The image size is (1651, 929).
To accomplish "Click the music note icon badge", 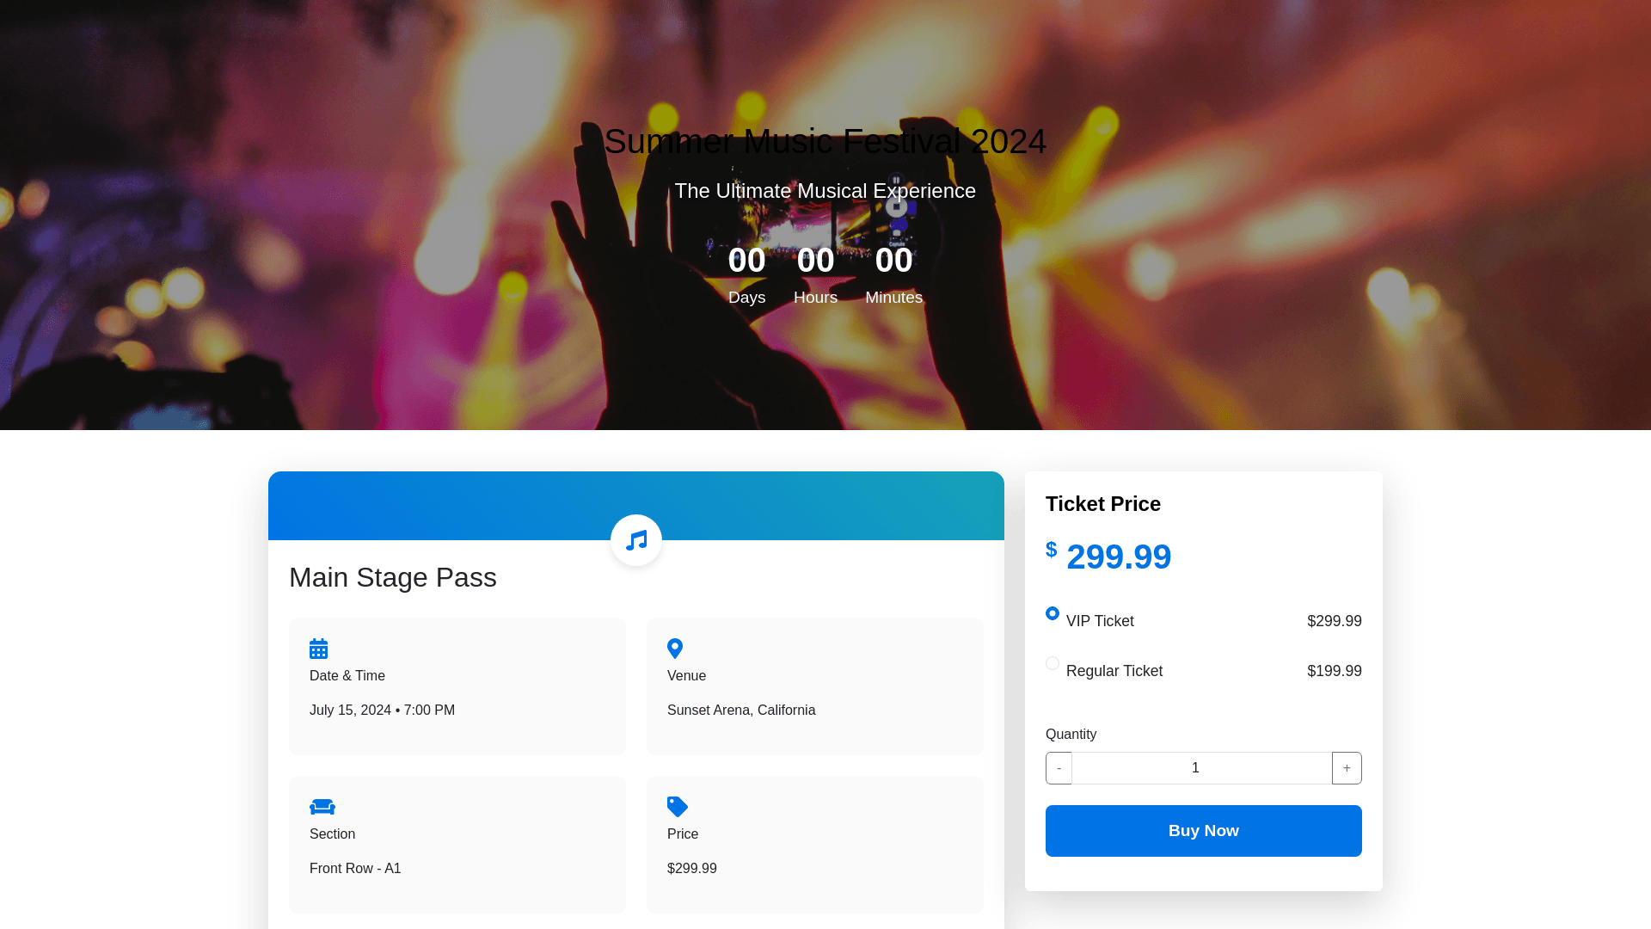I will click(x=636, y=540).
